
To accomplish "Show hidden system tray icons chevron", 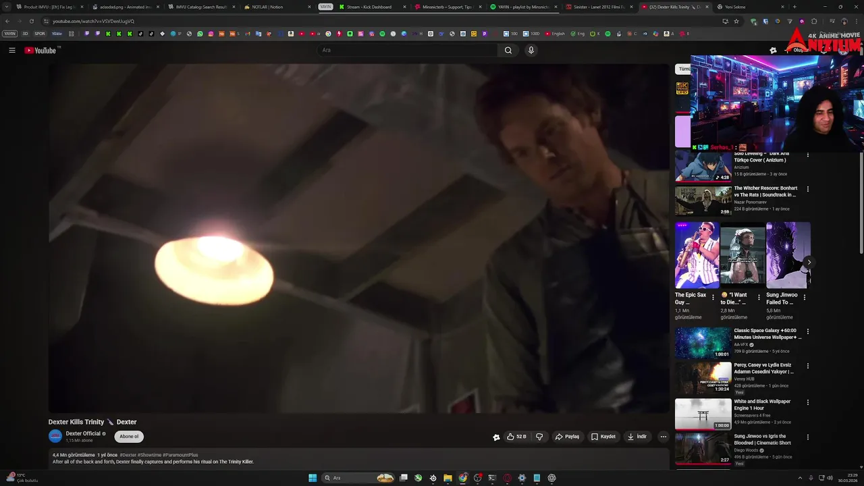I will (801, 478).
